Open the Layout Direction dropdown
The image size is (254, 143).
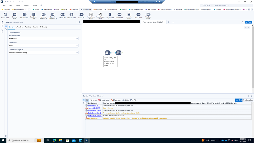[43, 39]
